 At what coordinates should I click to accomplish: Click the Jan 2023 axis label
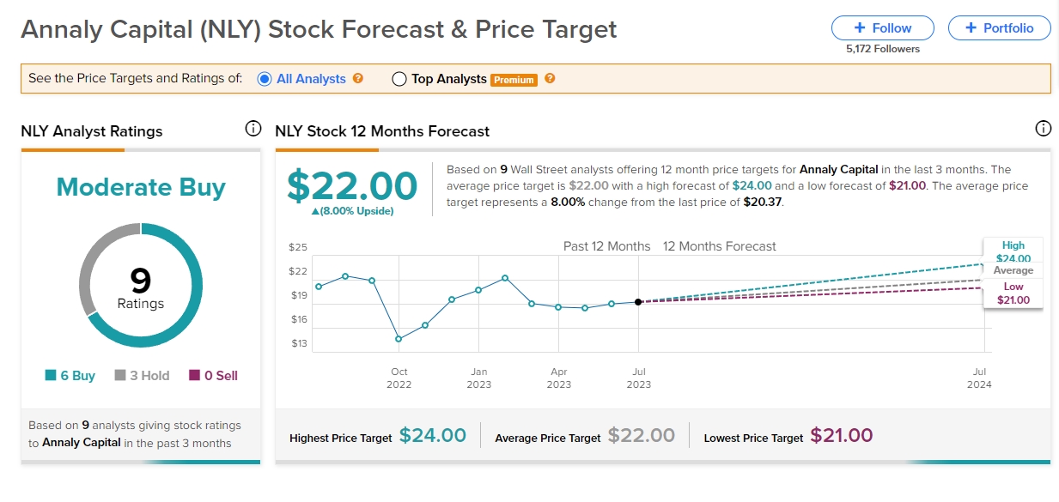[x=479, y=378]
